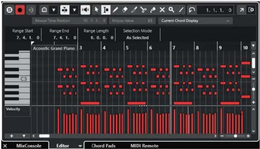Select the Mute X tool
This screenshot has width=260, height=149.
click(162, 10)
